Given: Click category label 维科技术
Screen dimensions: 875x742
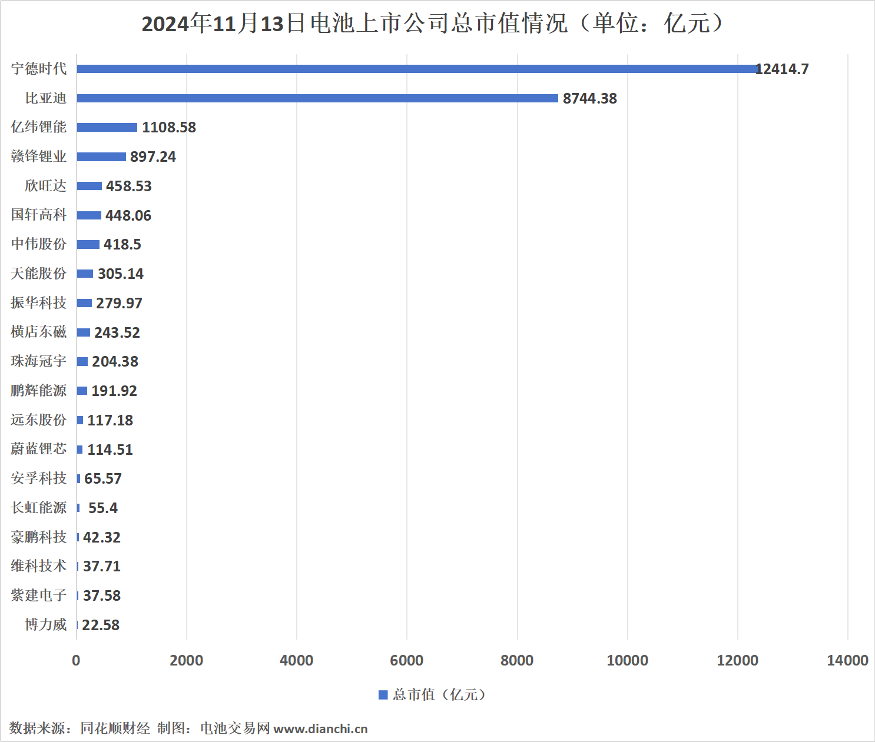Looking at the screenshot, I should pyautogui.click(x=39, y=565).
